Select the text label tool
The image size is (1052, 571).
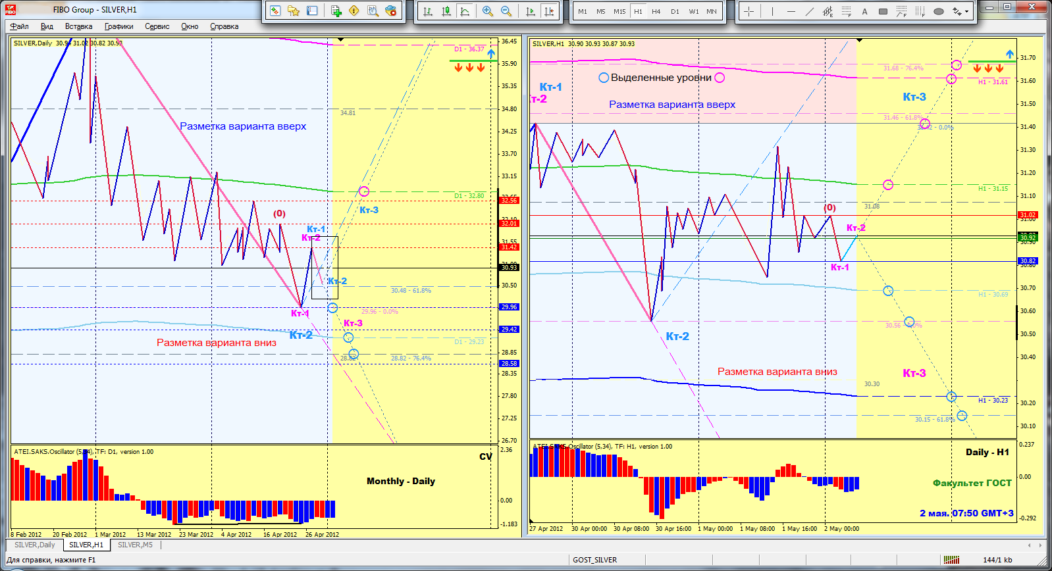(x=864, y=11)
